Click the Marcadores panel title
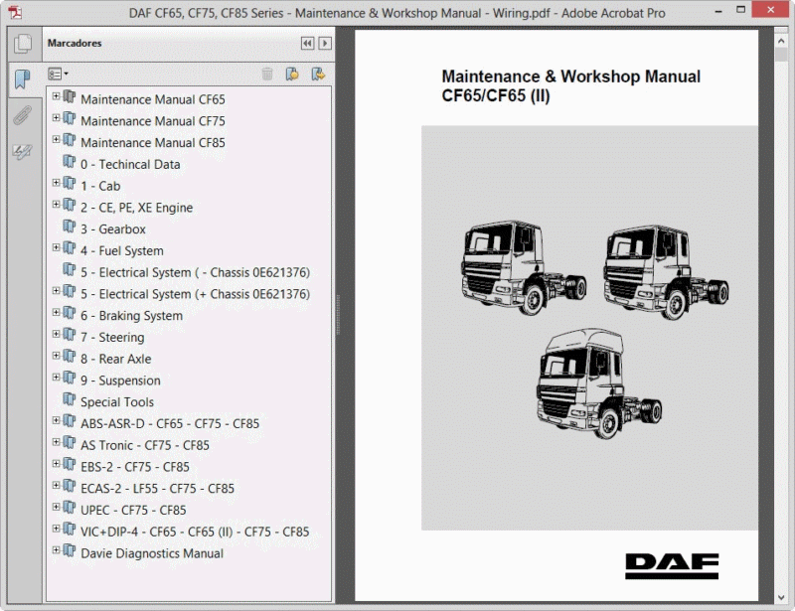The height and width of the screenshot is (611, 795). coord(75,43)
